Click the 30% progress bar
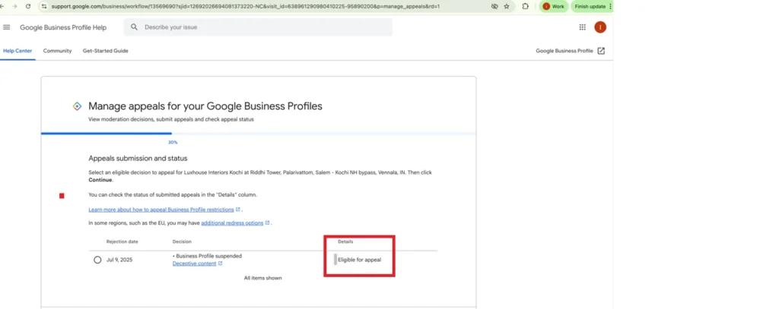779x309 pixels. click(107, 134)
